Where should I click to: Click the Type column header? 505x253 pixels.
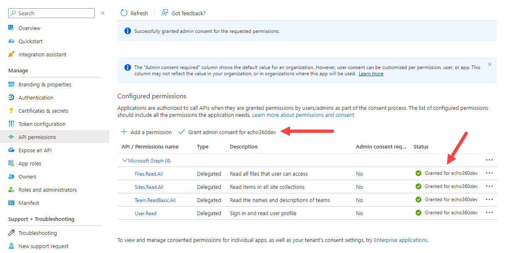[x=203, y=146]
